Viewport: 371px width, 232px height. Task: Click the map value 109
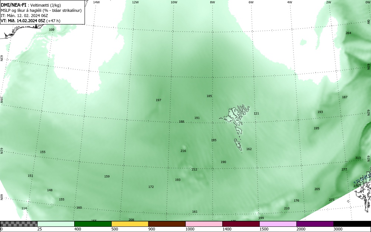click(x=52, y=30)
